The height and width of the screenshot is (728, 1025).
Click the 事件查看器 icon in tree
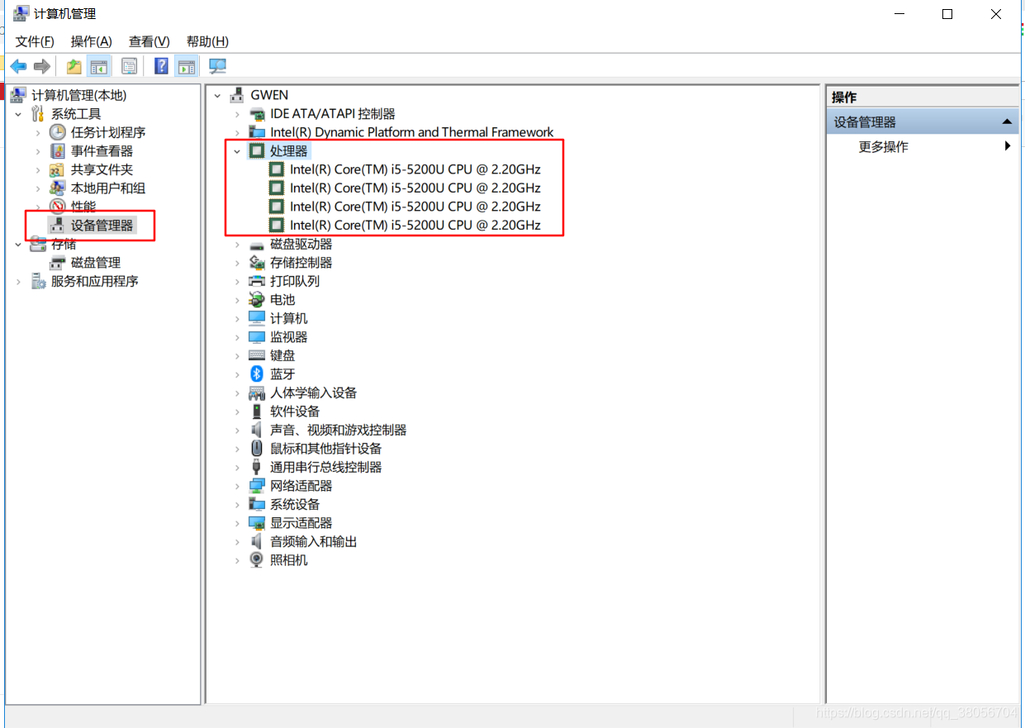(x=57, y=150)
